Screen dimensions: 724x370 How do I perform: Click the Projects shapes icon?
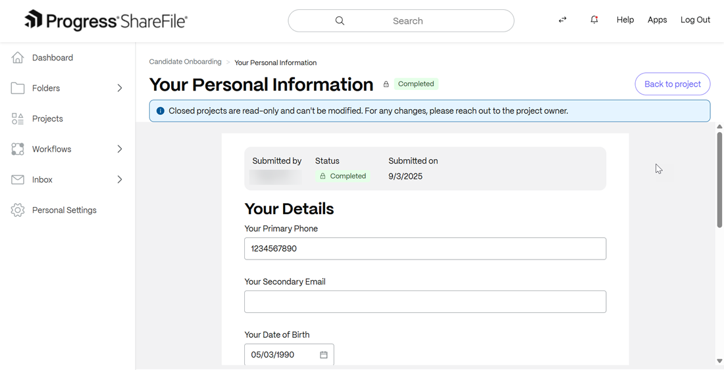pyautogui.click(x=18, y=118)
